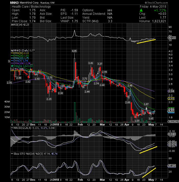This screenshot has width=179, height=182.
Task: Click the 2.08 price label
Action: (128, 102)
